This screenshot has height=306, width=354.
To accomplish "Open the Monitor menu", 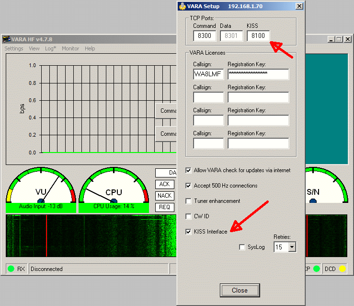I will 70,48.
